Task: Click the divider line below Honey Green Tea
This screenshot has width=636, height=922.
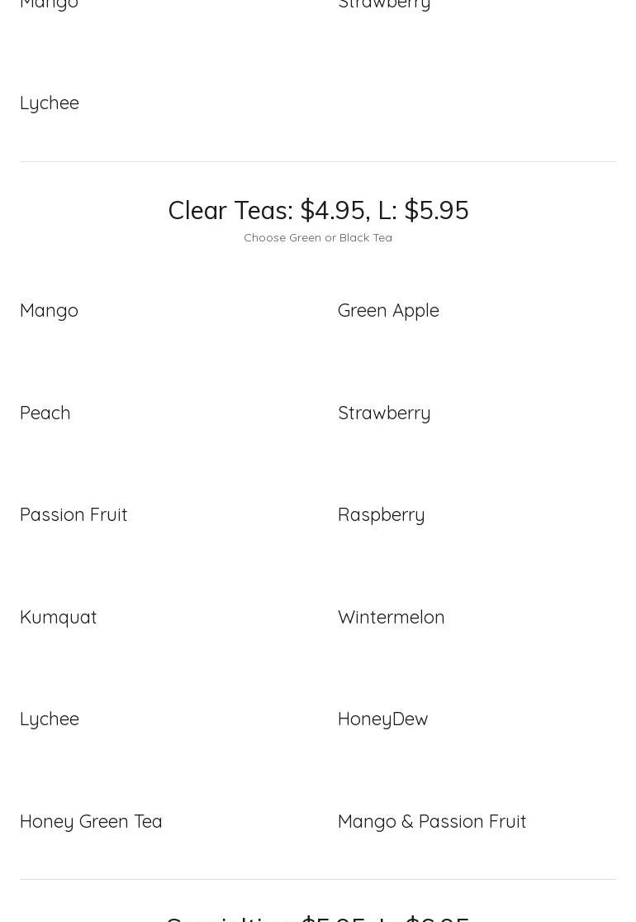Action: point(318,880)
